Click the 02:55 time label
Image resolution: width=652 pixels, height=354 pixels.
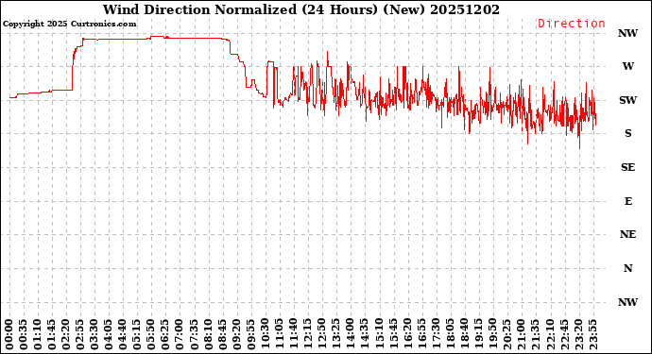[80, 334]
